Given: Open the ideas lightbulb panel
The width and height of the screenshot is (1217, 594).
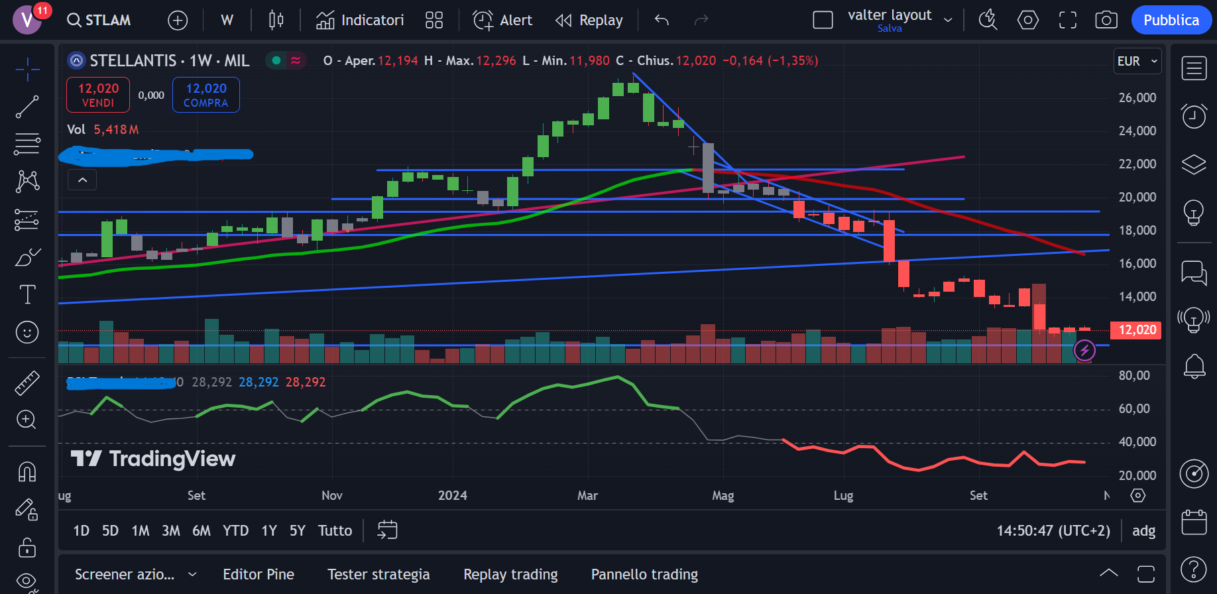Looking at the screenshot, I should tap(1194, 212).
